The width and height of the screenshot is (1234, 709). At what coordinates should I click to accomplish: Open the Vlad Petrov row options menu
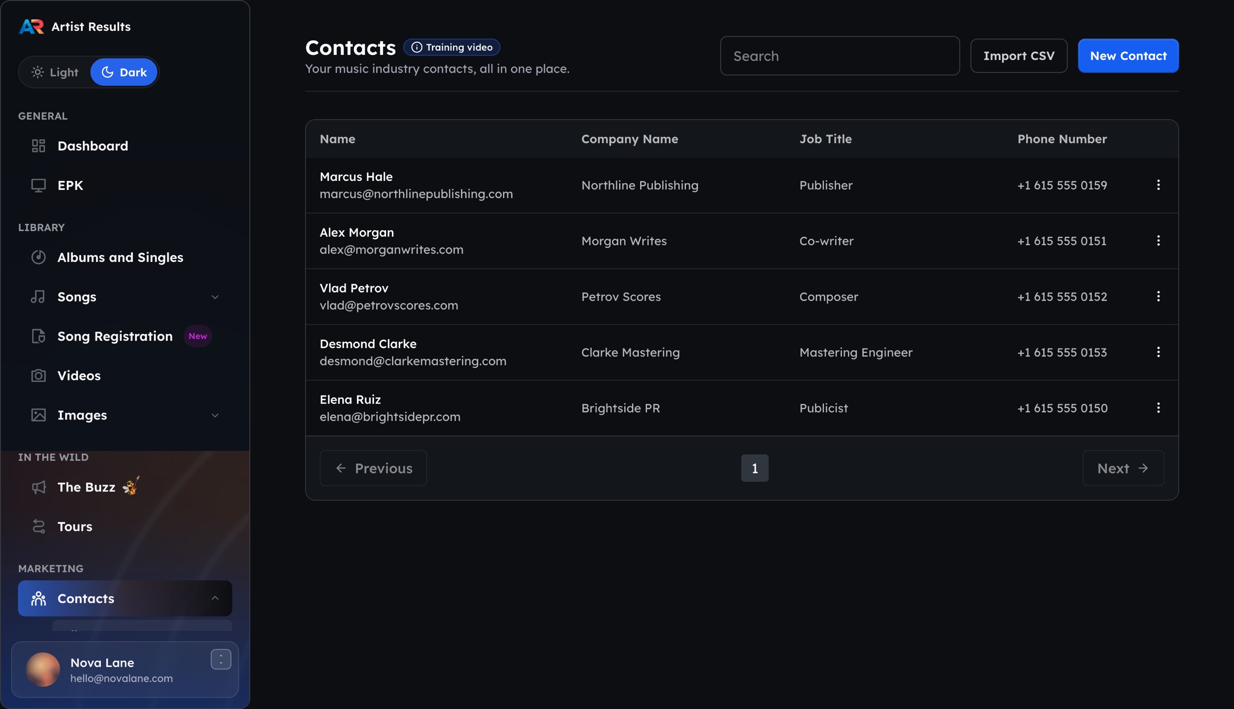1158,297
